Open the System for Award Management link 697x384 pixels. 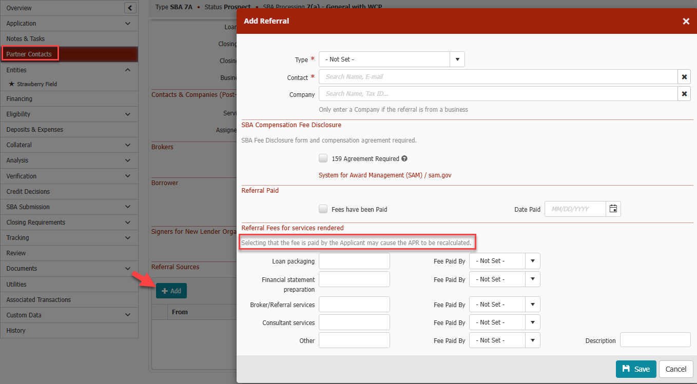[385, 175]
